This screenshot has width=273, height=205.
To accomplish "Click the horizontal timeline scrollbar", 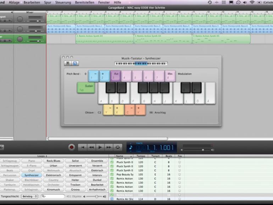I will [x=107, y=139].
